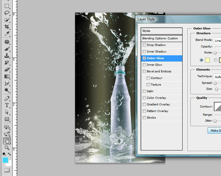The image size is (221, 176).
Task: Click the Hand tool
Action: pyautogui.click(x=7, y=141)
